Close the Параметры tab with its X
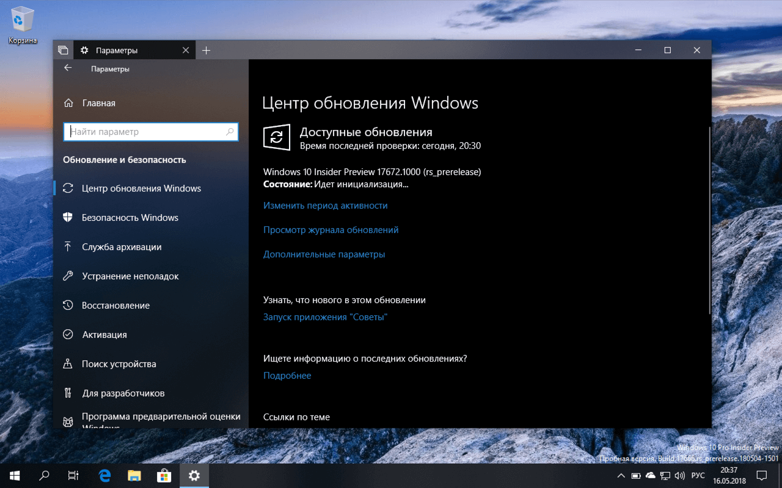 click(x=186, y=50)
